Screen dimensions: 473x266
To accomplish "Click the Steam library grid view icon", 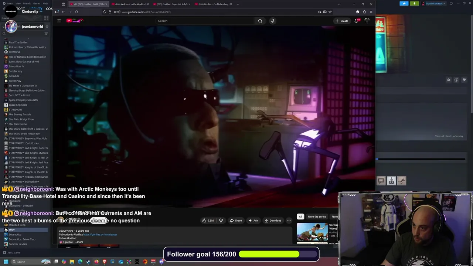I will pyautogui.click(x=46, y=18).
